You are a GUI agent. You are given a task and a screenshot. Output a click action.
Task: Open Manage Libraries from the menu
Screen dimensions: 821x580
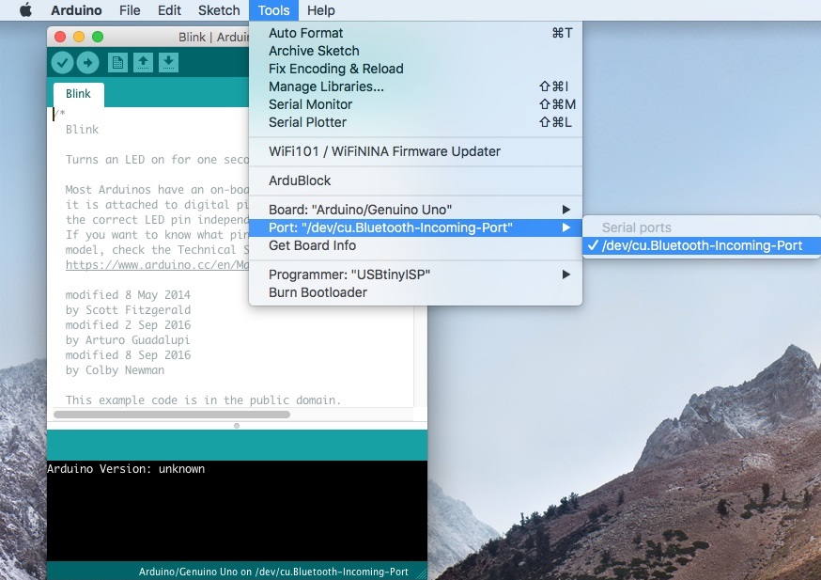pyautogui.click(x=326, y=86)
